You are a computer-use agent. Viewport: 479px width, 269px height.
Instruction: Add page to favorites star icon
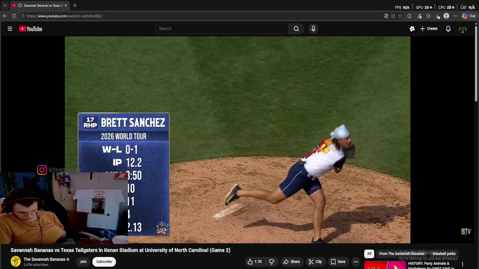(400, 16)
